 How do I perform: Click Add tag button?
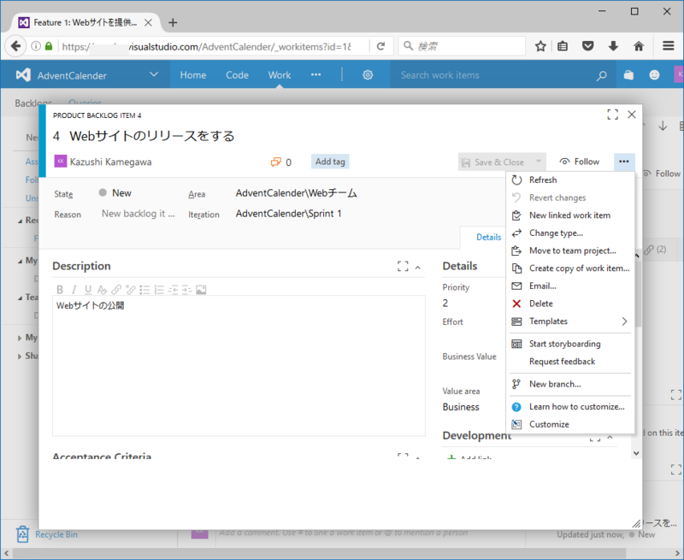(x=330, y=162)
